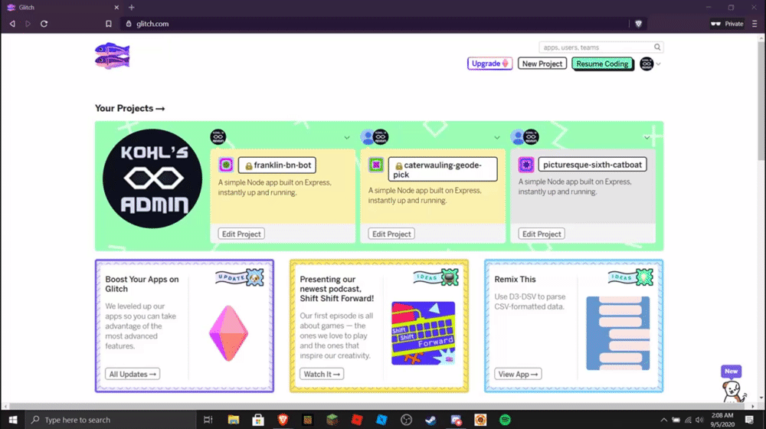766x429 pixels.
Task: Go back with the browser back arrow
Action: coord(12,24)
